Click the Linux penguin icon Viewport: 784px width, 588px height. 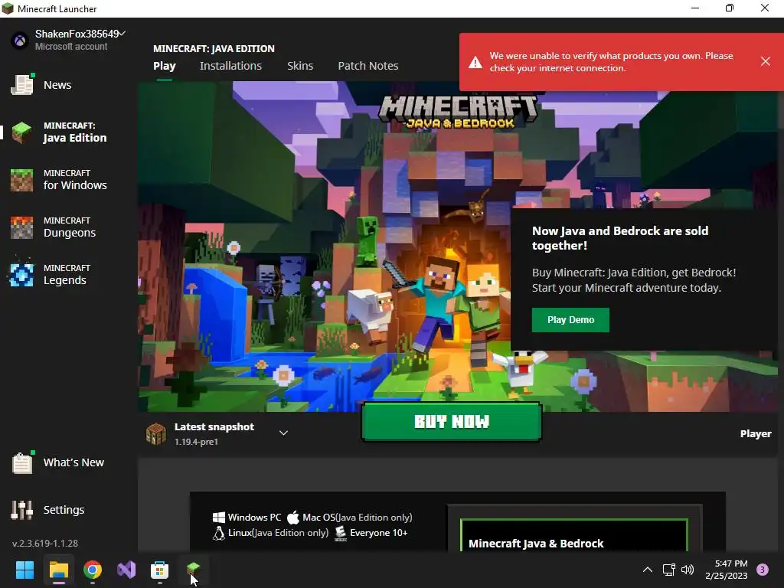218,533
